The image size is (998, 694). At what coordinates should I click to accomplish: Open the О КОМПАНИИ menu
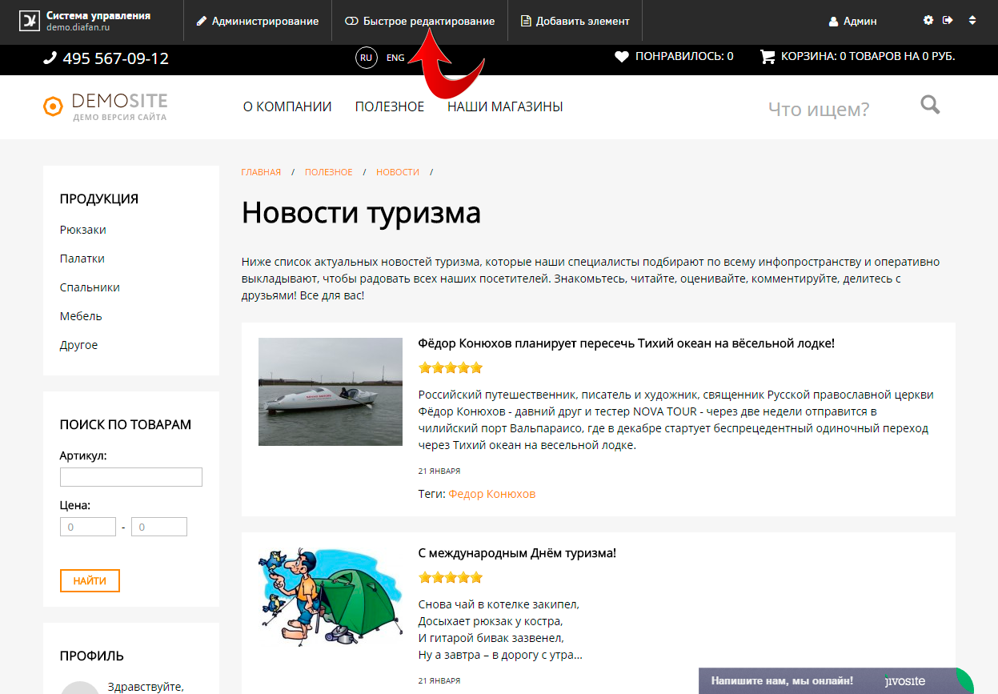287,106
